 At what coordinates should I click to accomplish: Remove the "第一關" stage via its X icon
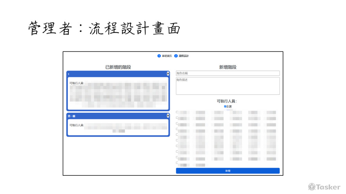point(168,115)
